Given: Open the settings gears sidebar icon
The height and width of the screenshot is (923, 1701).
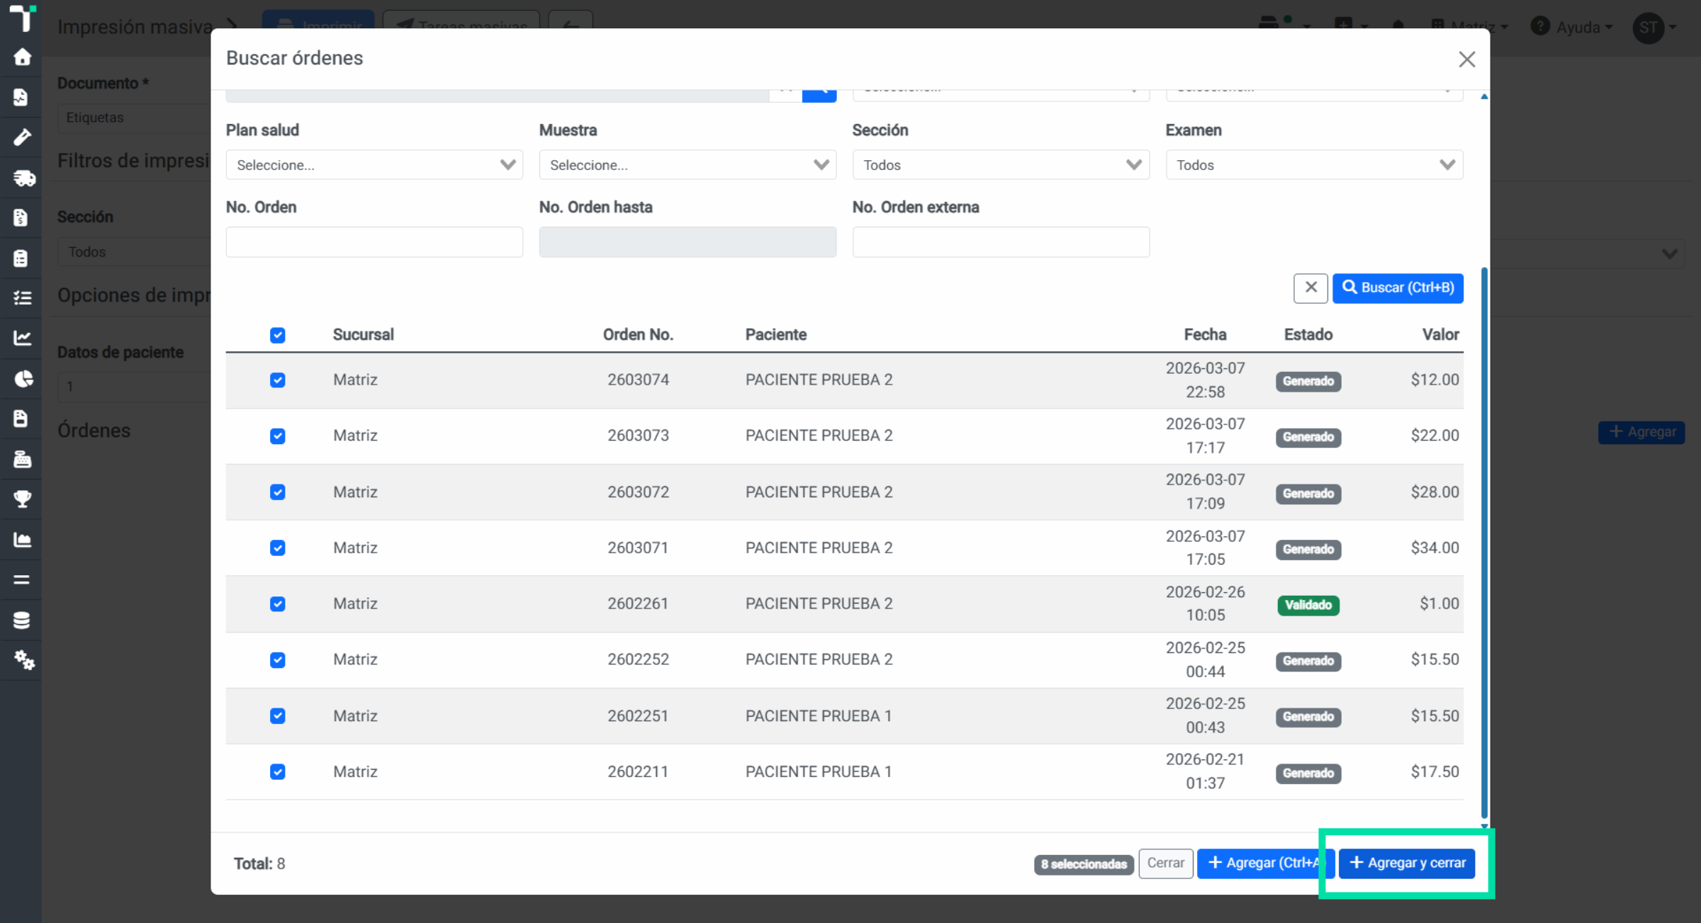Looking at the screenshot, I should point(24,660).
